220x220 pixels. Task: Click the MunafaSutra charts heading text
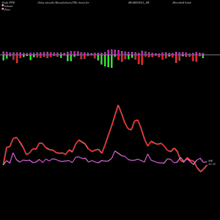[63, 3]
